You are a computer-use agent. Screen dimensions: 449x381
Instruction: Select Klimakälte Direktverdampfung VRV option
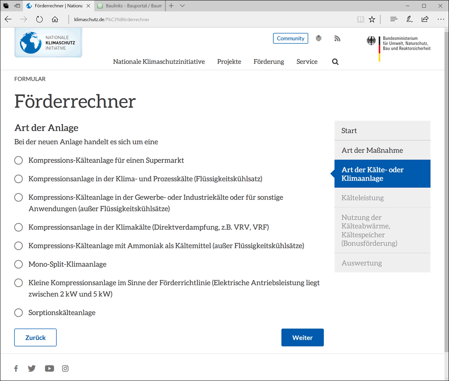click(x=19, y=228)
